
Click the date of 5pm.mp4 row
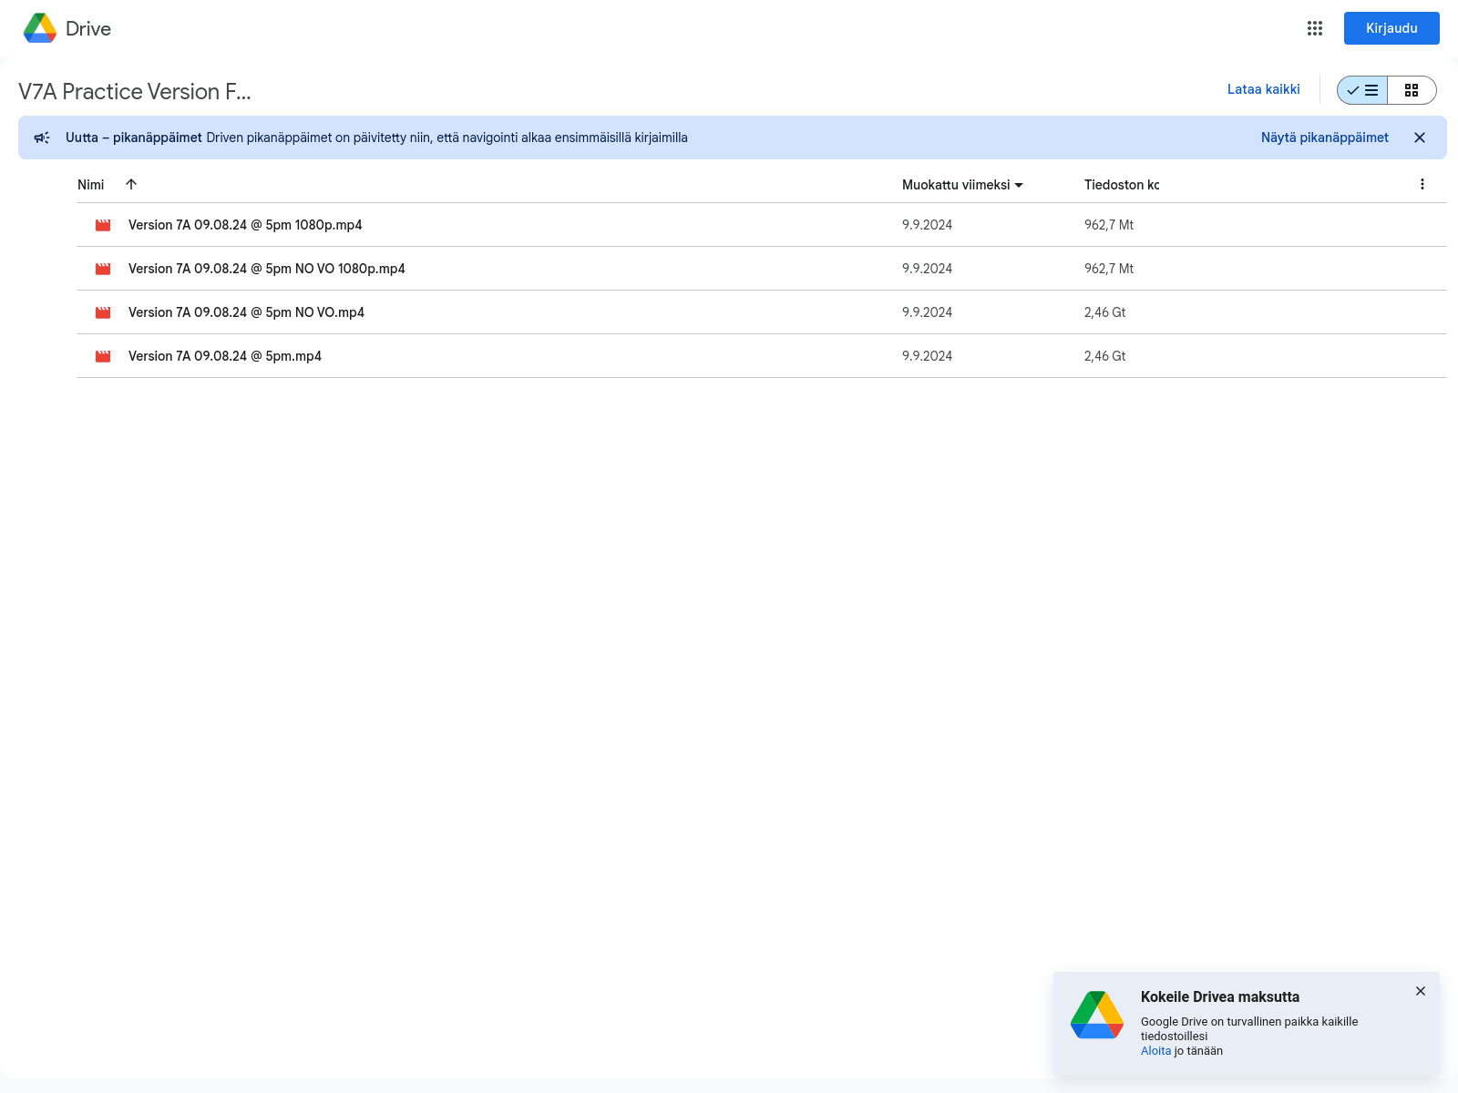tap(927, 356)
